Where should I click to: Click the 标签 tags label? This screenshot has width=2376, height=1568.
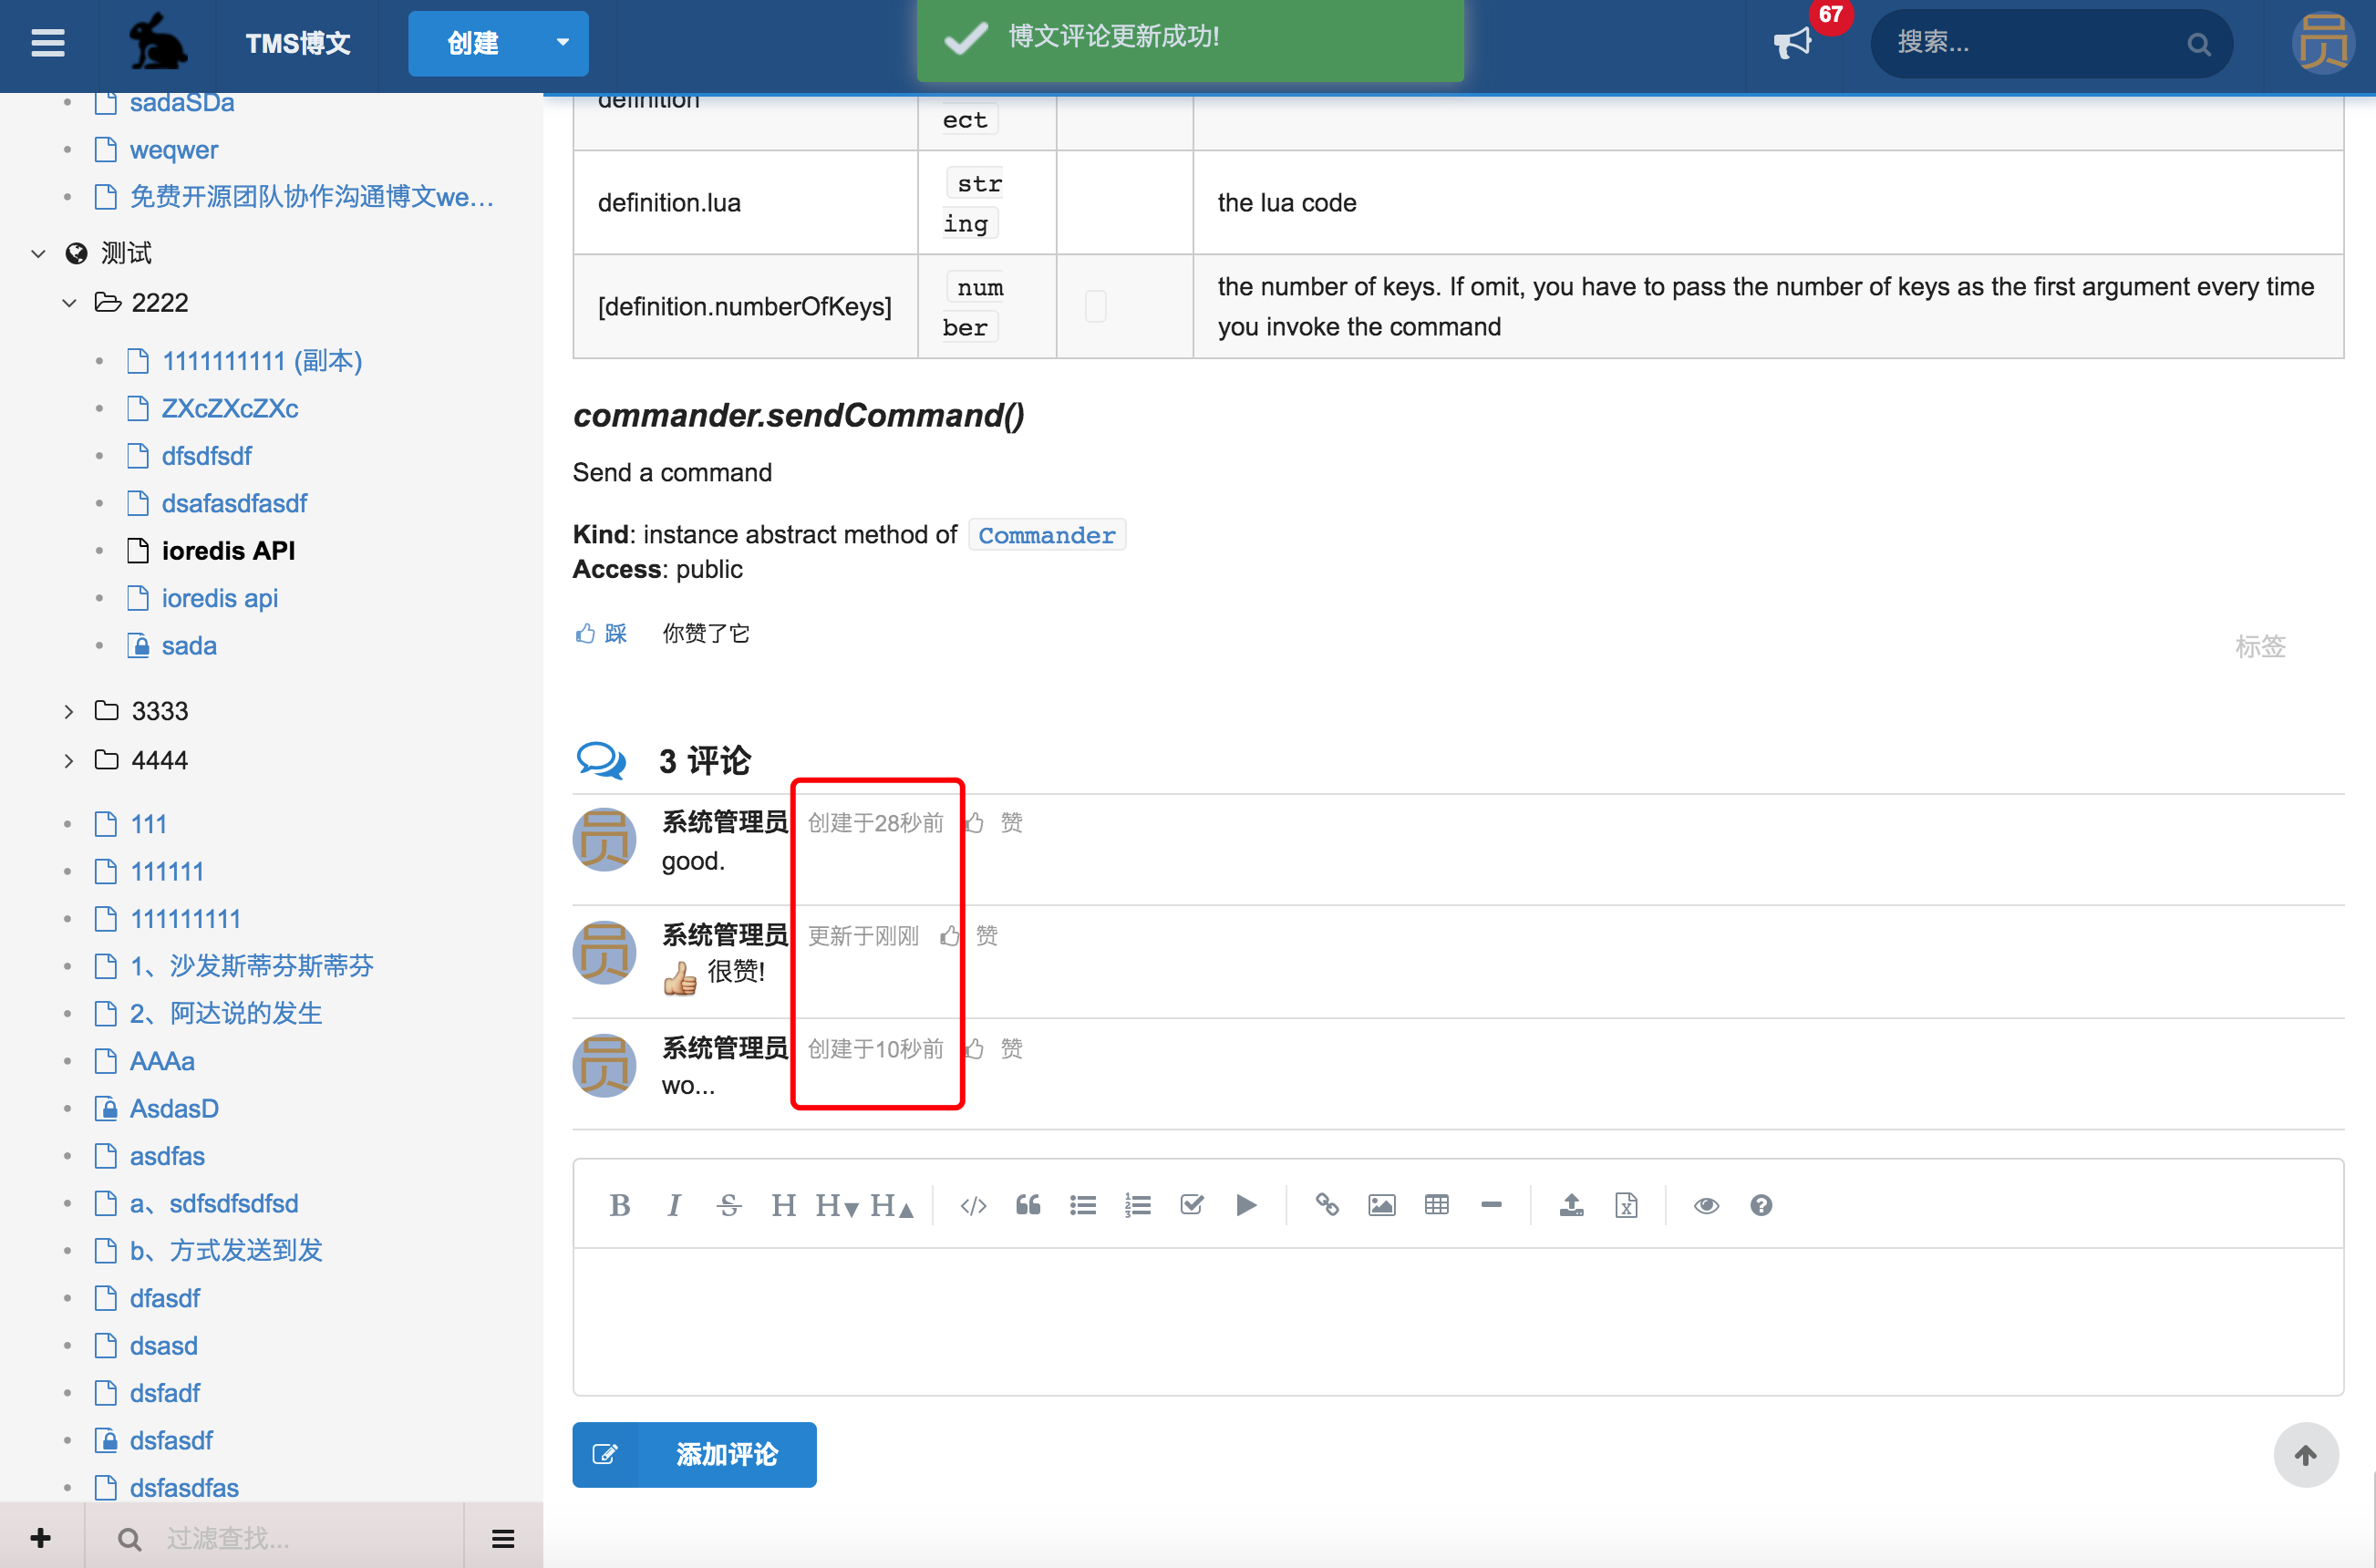[x=2260, y=646]
